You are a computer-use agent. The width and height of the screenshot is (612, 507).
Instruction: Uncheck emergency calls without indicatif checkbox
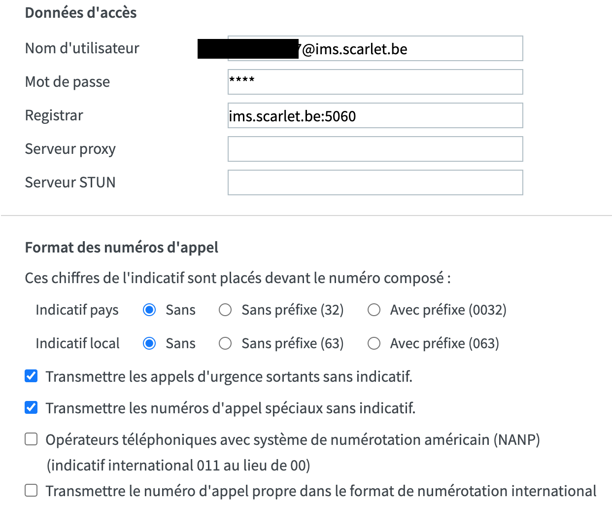click(31, 376)
